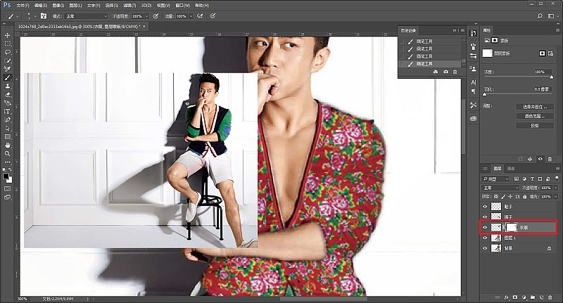The height and width of the screenshot is (303, 563).
Task: Open brush preset picker arrow
Action: pyautogui.click(x=34, y=16)
